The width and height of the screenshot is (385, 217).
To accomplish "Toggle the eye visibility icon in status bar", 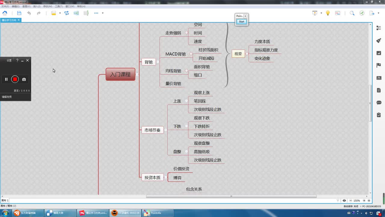I will pos(344,200).
